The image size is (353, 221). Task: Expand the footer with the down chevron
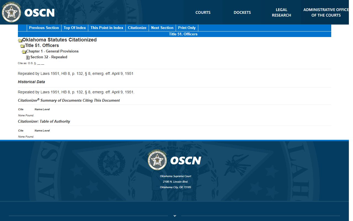(x=175, y=216)
